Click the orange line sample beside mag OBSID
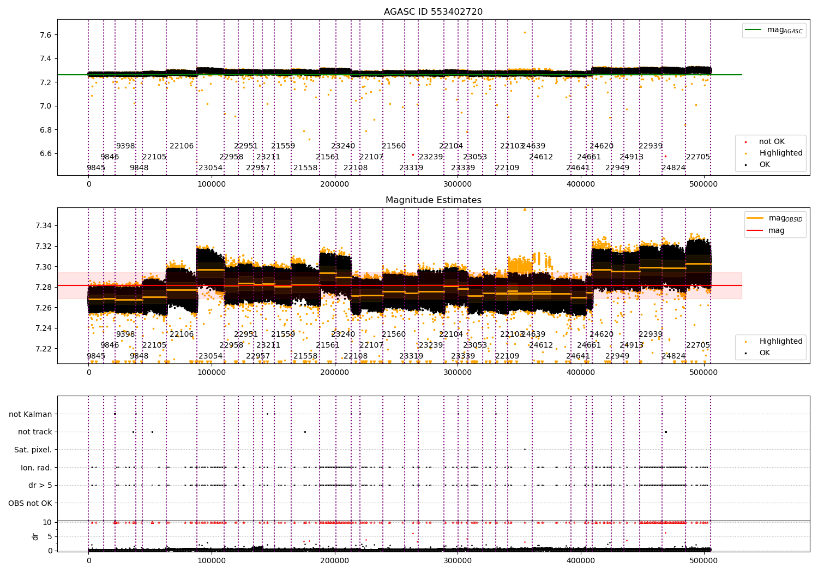The image size is (818, 573). click(756, 218)
